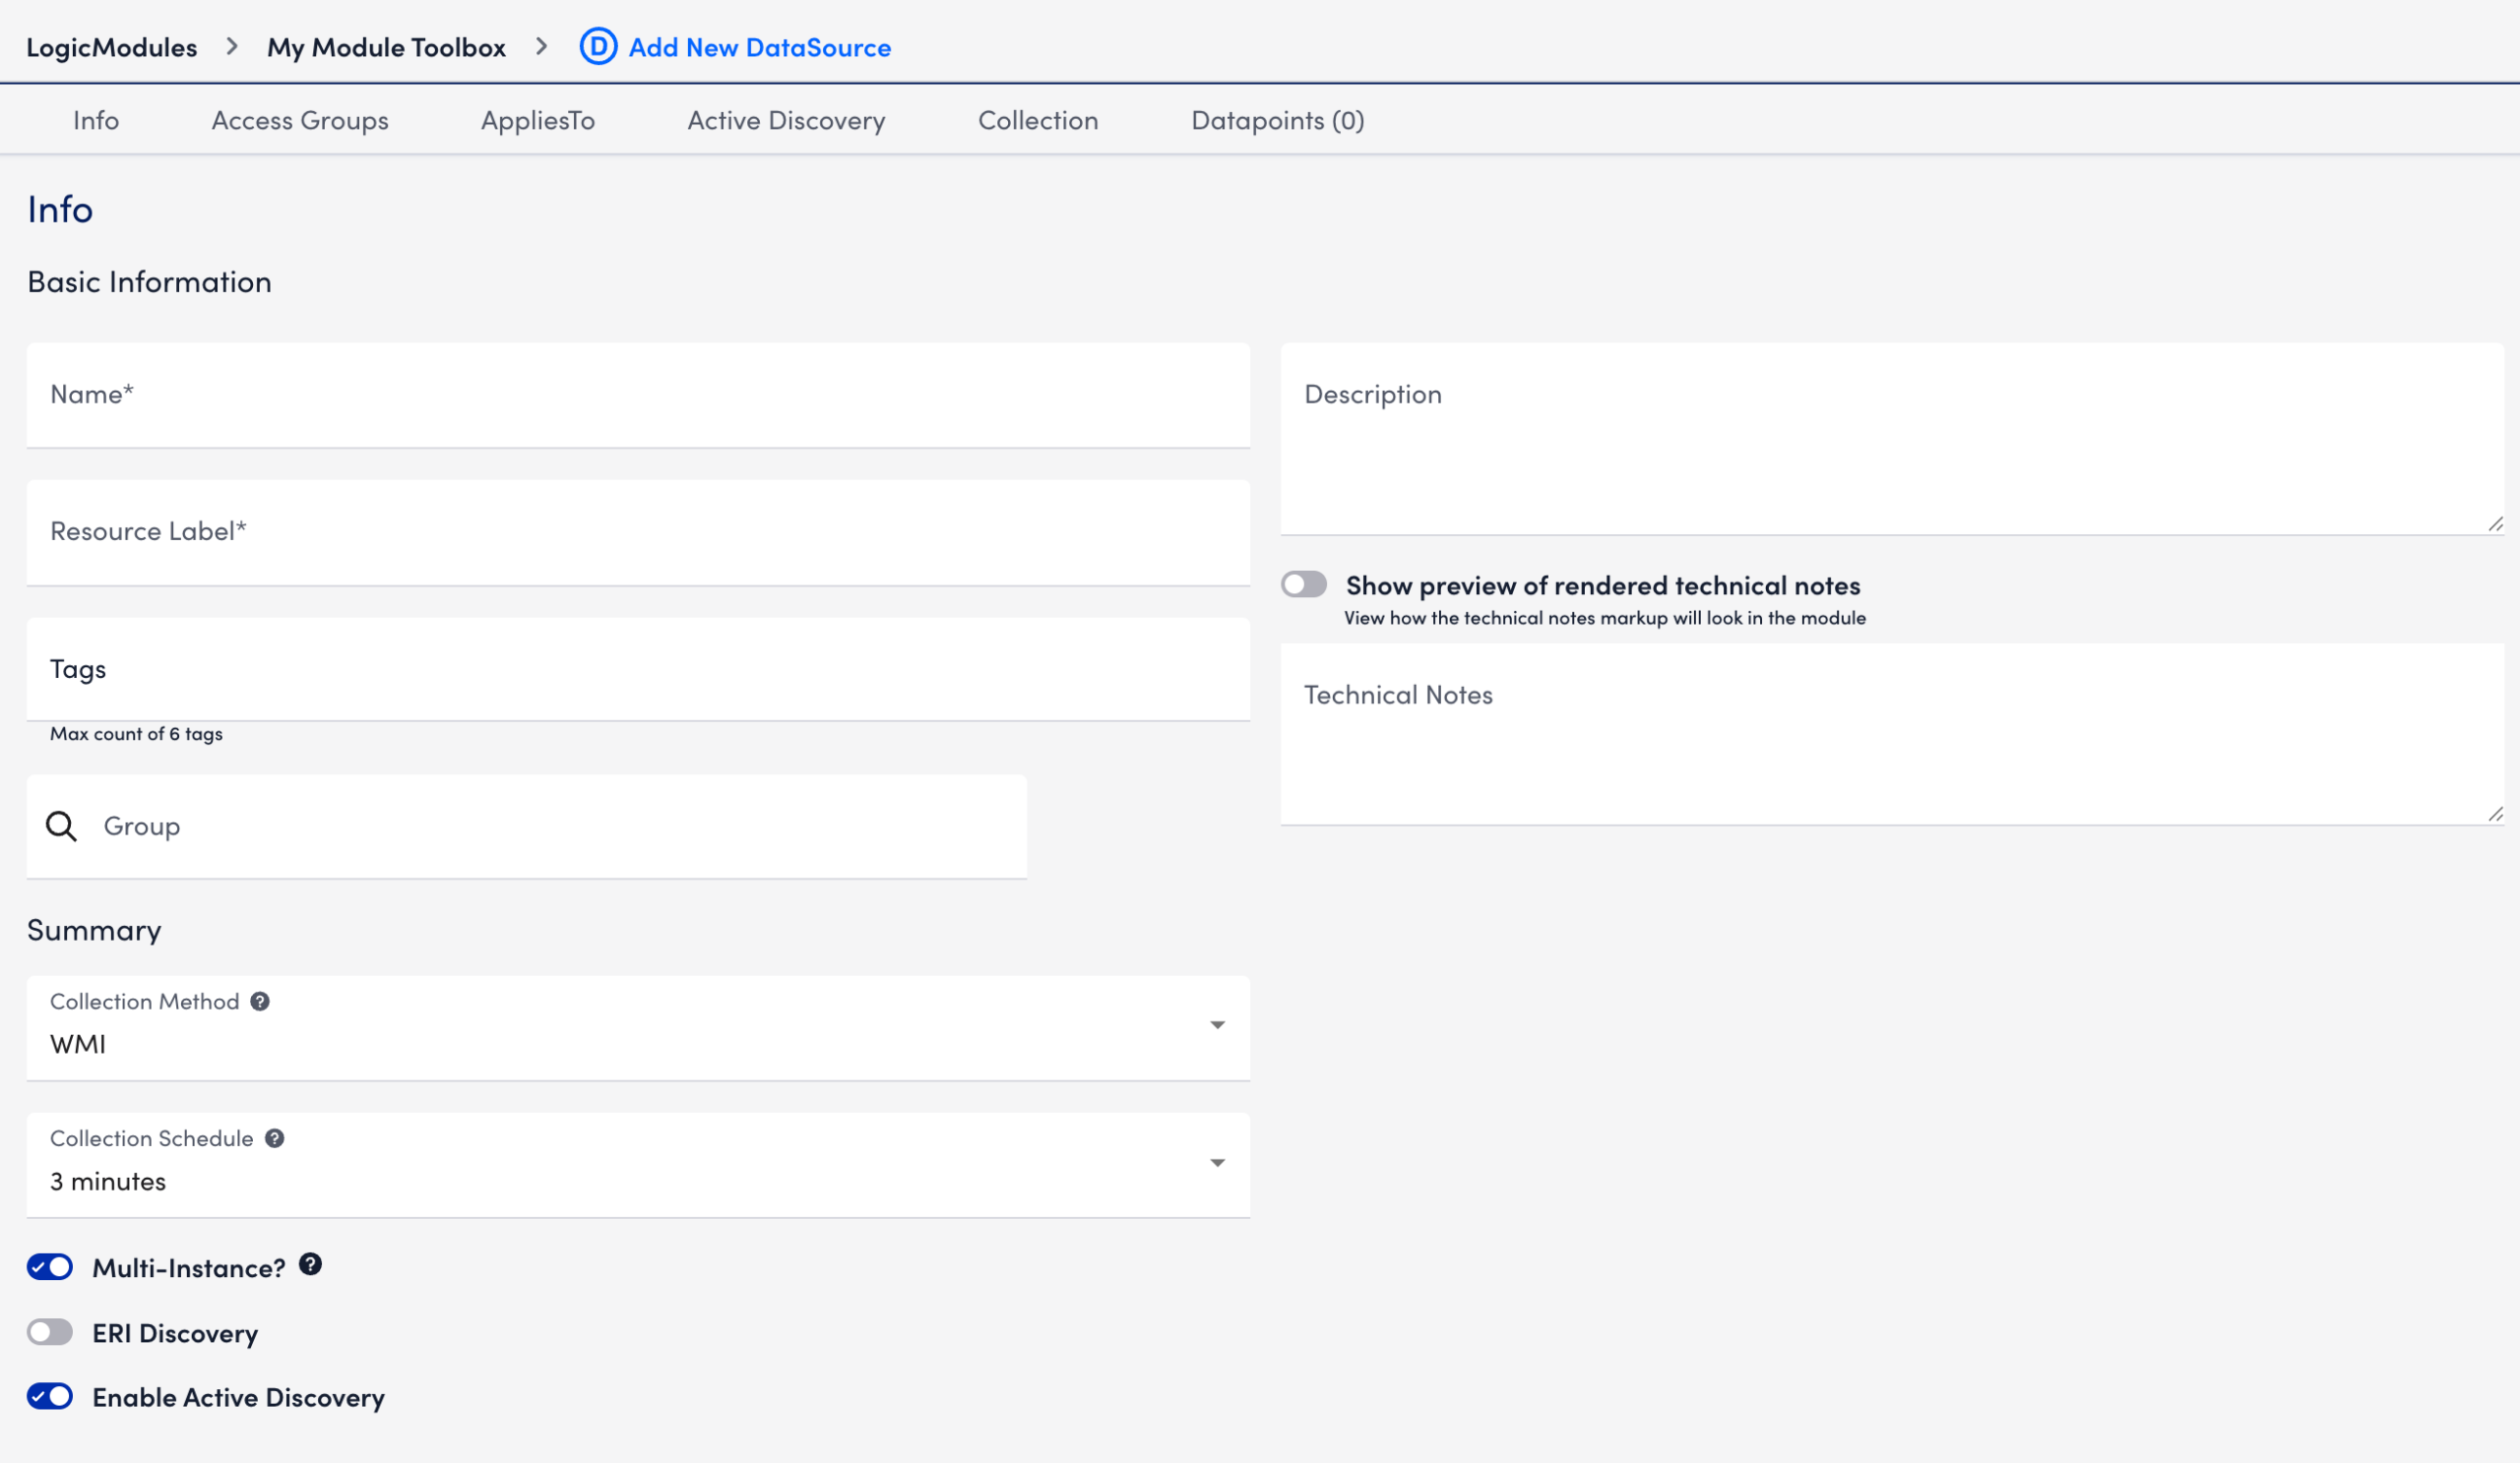The image size is (2520, 1463).
Task: Click into the Technical Notes area
Action: (1892, 735)
